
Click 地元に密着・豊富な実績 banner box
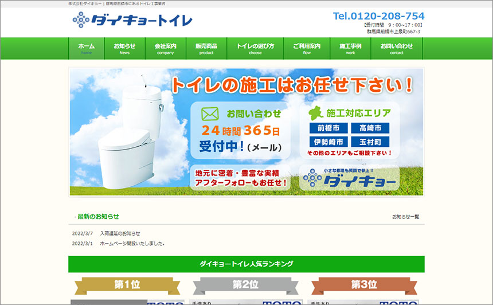pyautogui.click(x=241, y=178)
